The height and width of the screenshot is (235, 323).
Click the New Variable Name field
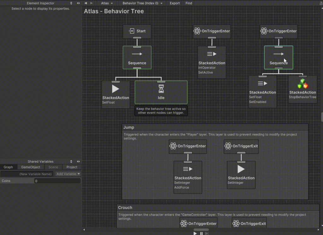tap(27, 174)
